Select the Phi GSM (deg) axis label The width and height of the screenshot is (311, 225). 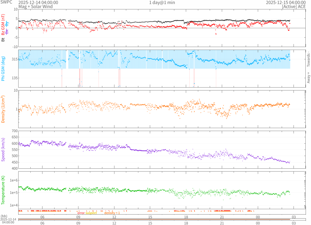click(x=3, y=68)
